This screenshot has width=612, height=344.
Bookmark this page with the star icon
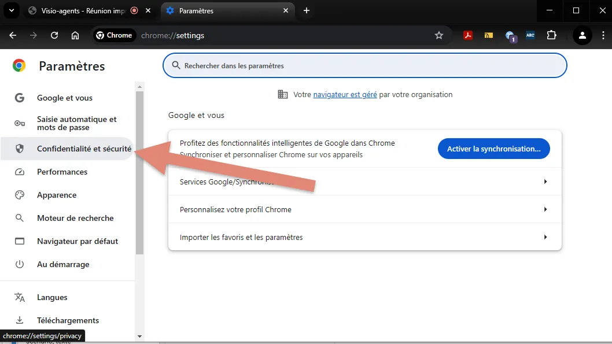tap(439, 35)
